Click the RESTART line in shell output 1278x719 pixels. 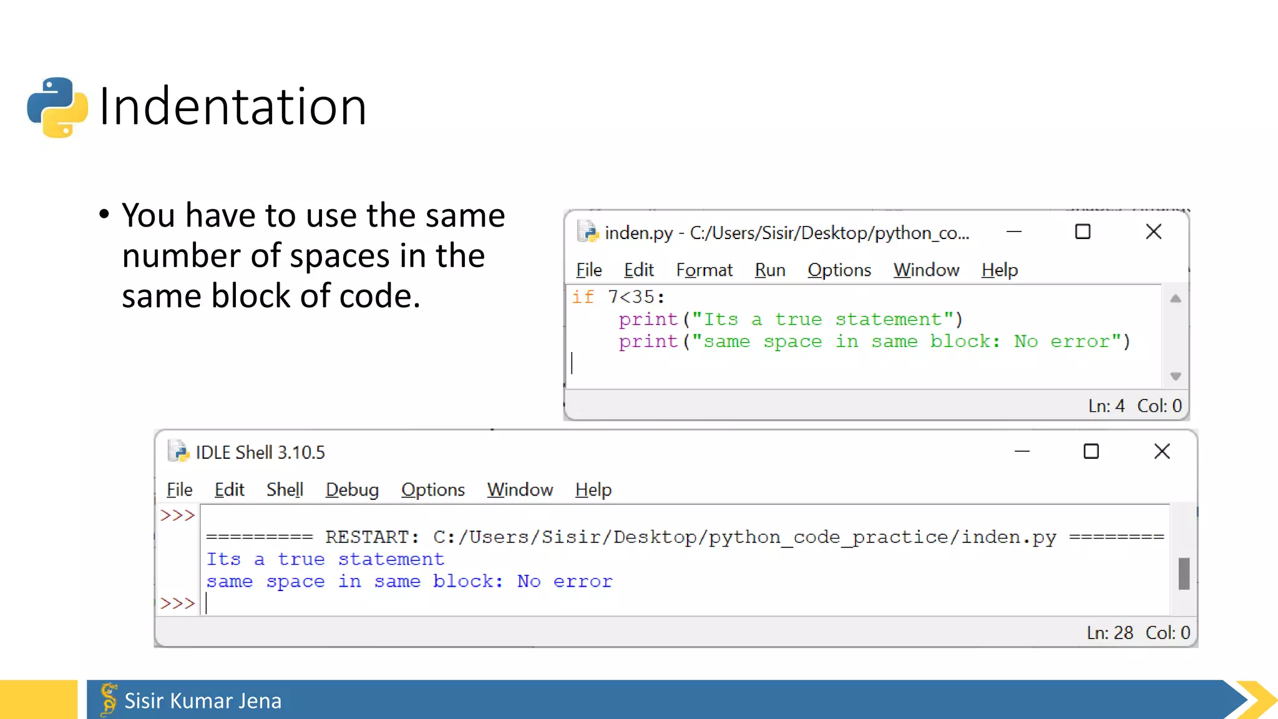[685, 537]
